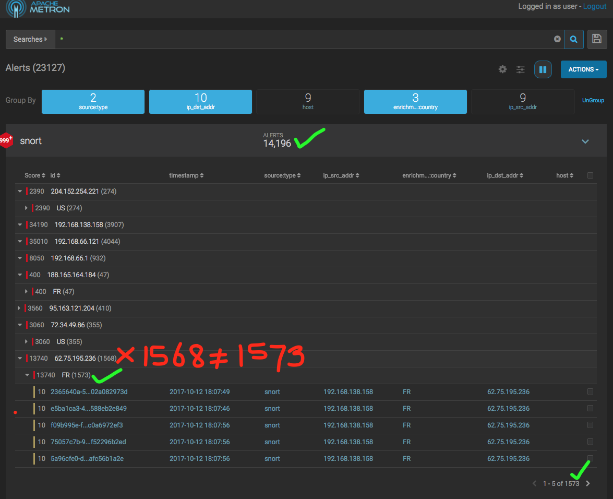This screenshot has height=499, width=613.
Task: Click timestamp 2017-10-12 18:07:49
Action: tap(199, 392)
